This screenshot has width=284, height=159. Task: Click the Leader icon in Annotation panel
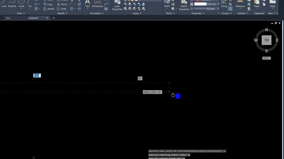(x=106, y=4)
